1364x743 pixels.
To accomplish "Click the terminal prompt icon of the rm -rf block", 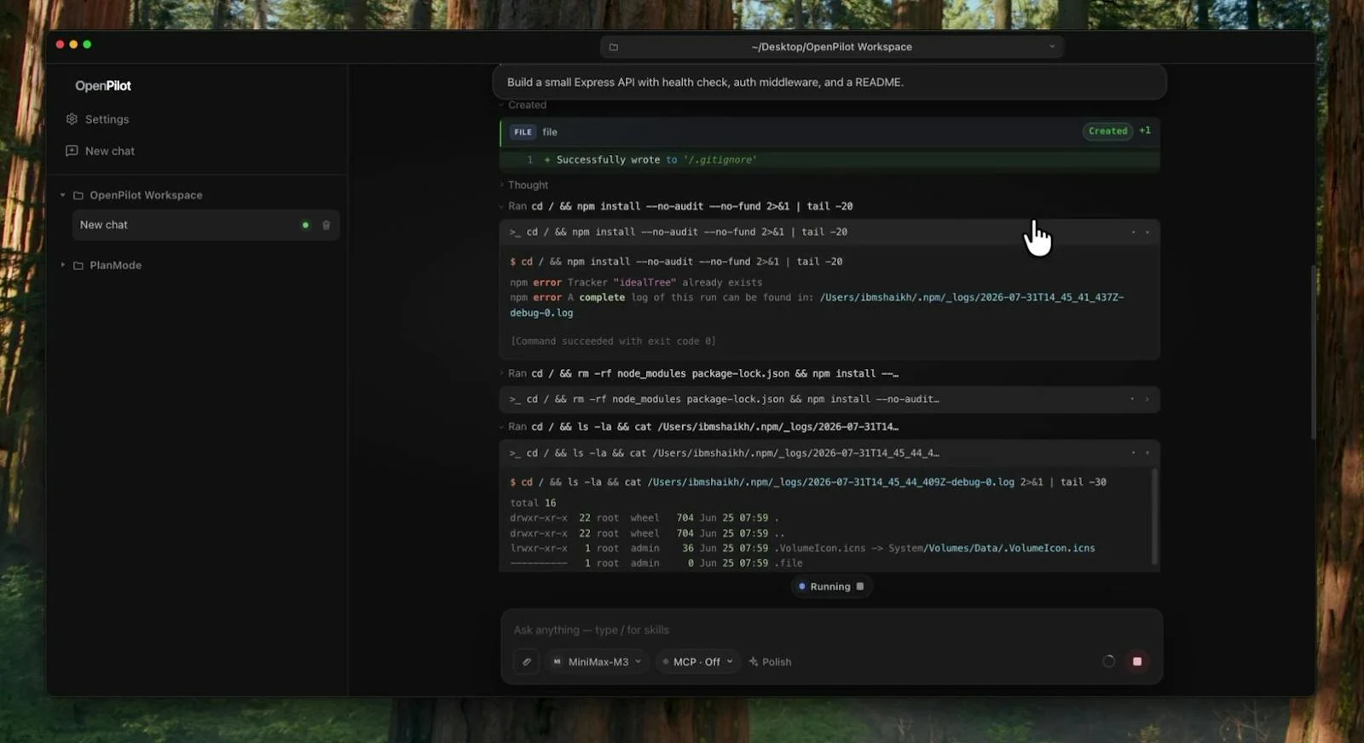I will 514,399.
